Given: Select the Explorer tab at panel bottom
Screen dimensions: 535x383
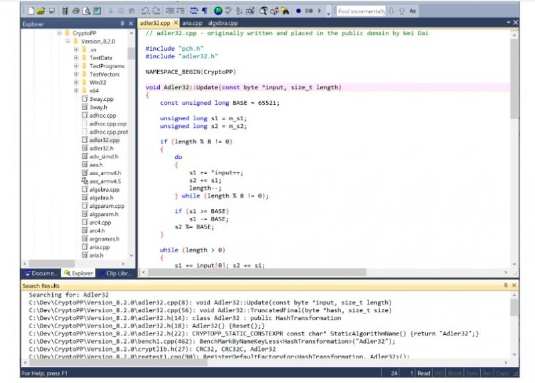Looking at the screenshot, I should 78,273.
